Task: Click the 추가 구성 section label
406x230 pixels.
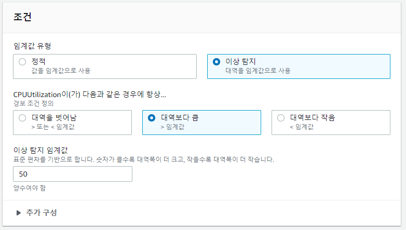Action: pyautogui.click(x=42, y=213)
